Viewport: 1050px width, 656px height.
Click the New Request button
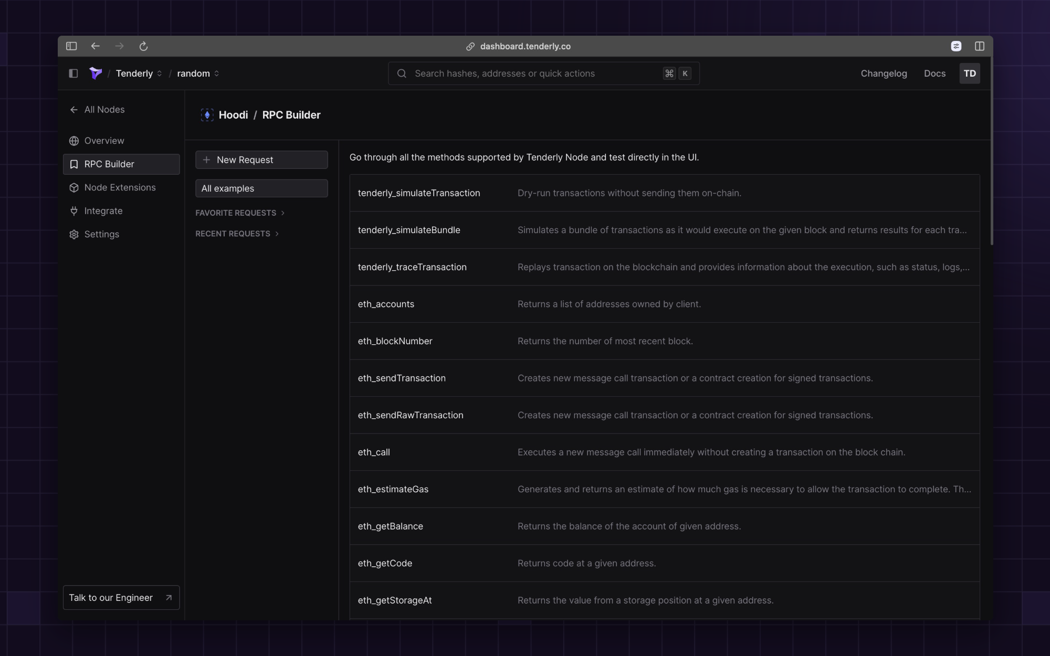[x=261, y=160]
